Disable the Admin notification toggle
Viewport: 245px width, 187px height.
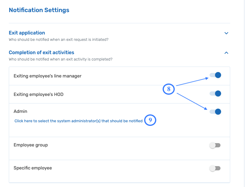click(x=215, y=112)
